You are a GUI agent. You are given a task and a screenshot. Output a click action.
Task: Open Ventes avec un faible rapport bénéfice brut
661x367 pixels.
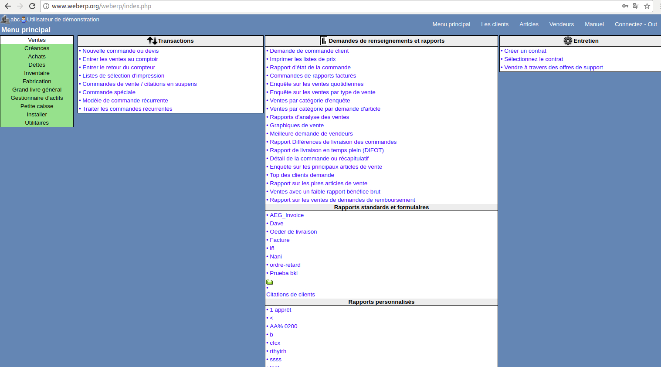coord(325,191)
